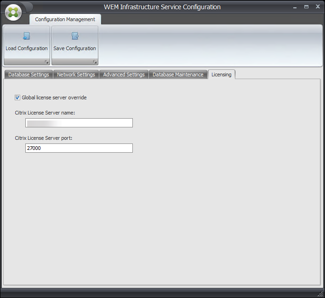Expand the Load Configuration group launcher arrow
This screenshot has width=325, height=298.
[x=46, y=62]
